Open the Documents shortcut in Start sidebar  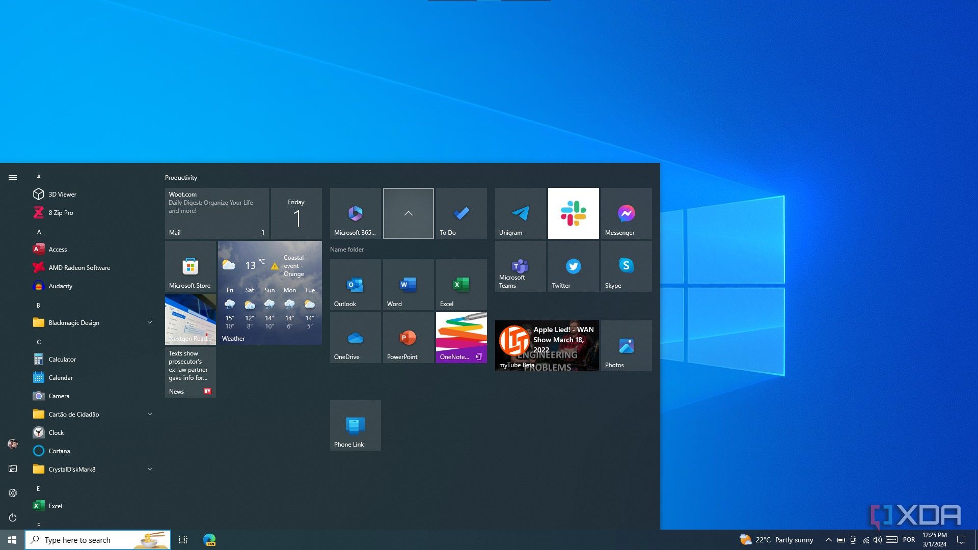pos(13,469)
